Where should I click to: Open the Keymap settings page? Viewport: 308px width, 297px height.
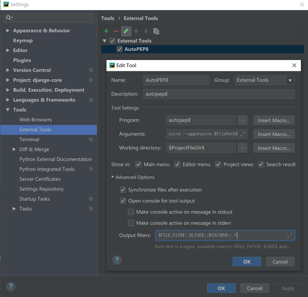pos(23,40)
